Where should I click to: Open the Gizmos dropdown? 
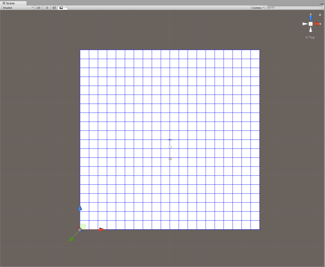[x=257, y=8]
